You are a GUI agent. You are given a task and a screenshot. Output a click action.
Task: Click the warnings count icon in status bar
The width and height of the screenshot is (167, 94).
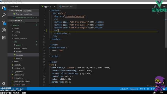22,89
